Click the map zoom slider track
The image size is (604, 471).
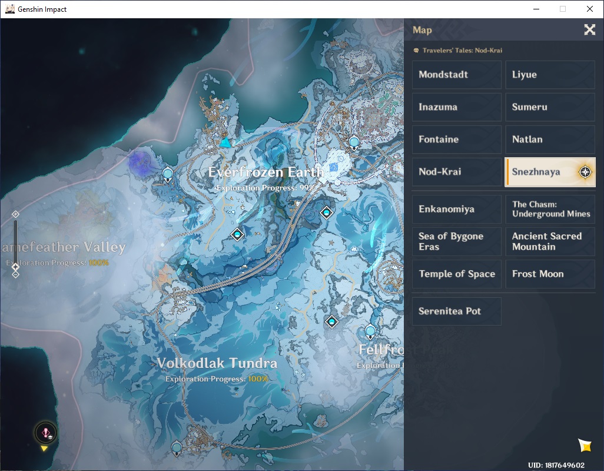pyautogui.click(x=15, y=243)
